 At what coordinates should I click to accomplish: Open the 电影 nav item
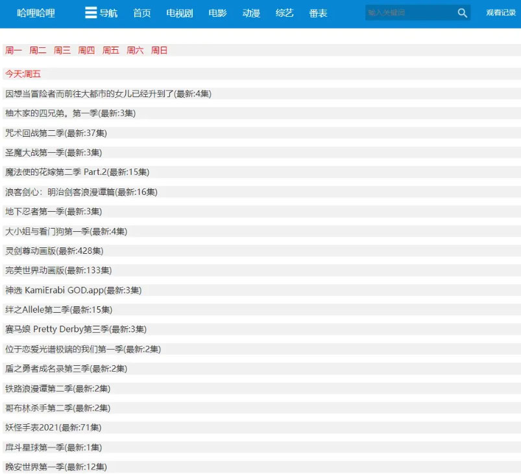217,13
